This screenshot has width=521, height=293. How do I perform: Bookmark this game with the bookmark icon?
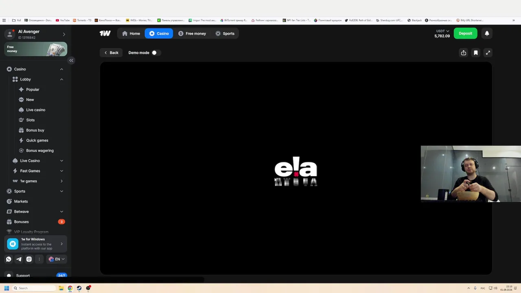point(476,52)
